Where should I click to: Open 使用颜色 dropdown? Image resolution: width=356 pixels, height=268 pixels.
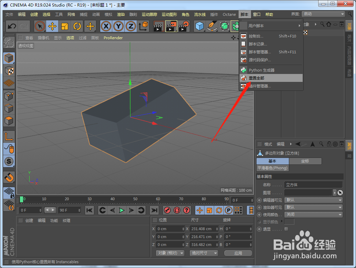click(314, 214)
